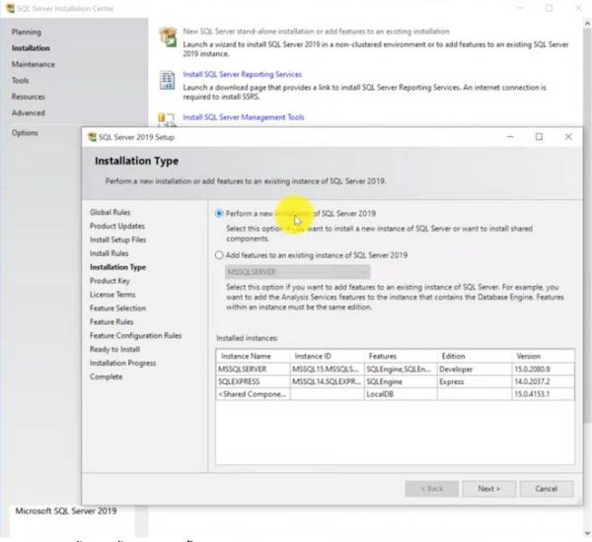Viewport: 592px width, 542px height.
Task: Click the Next button
Action: coord(489,489)
